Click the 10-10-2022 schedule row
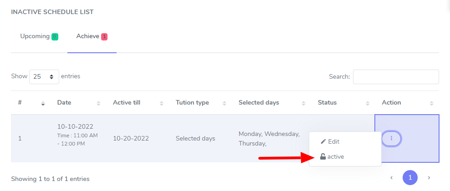Screen dimensions: 450x191 pos(137,138)
